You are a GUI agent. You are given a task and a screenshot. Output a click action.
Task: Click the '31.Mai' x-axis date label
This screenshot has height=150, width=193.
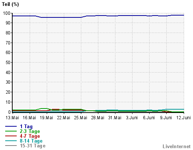[115, 118]
